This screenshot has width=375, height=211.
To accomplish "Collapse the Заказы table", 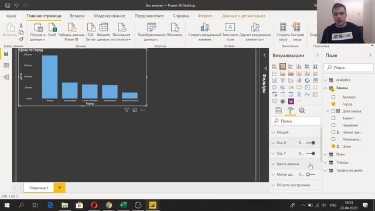I will (x=325, y=88).
